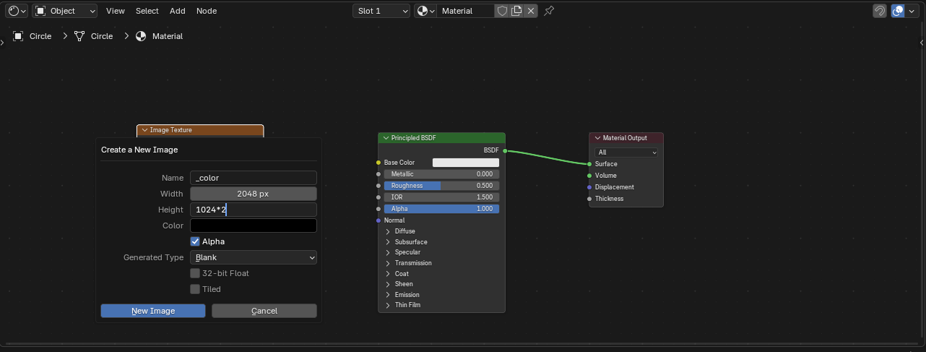Expand the Subsurface section in Principled BSDF

[388, 242]
